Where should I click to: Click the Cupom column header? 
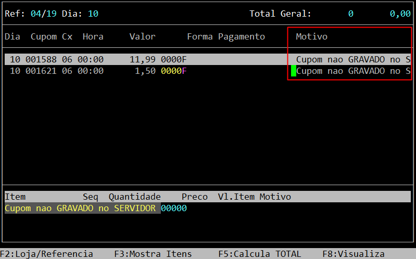[44, 36]
